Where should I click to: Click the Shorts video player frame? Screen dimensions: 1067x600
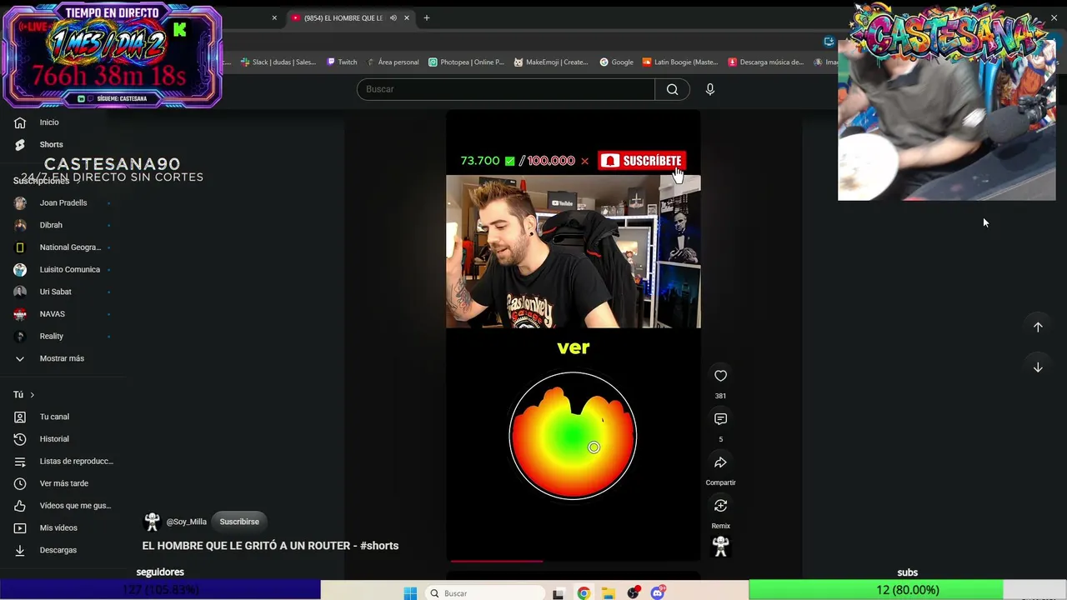(573, 336)
